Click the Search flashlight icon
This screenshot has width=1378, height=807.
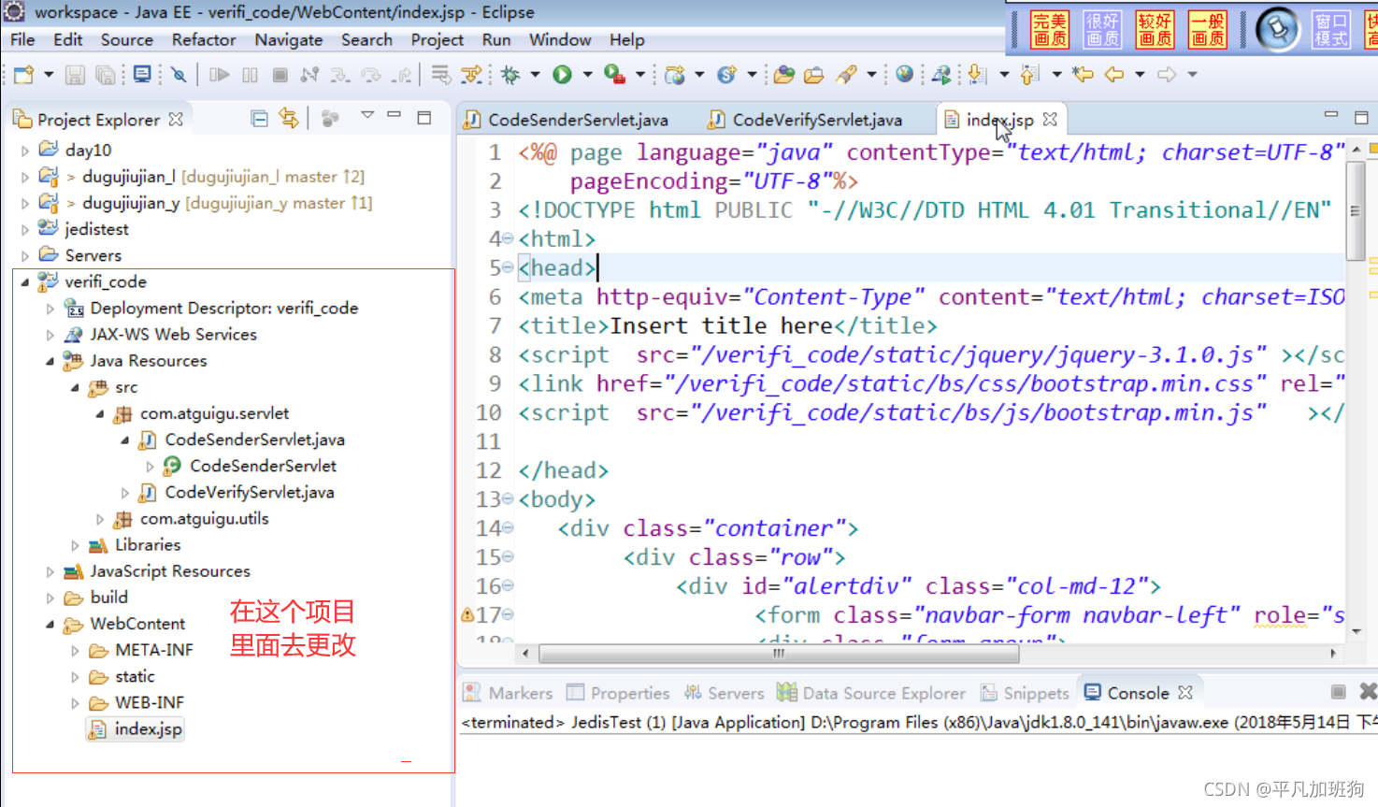pyautogui.click(x=847, y=75)
